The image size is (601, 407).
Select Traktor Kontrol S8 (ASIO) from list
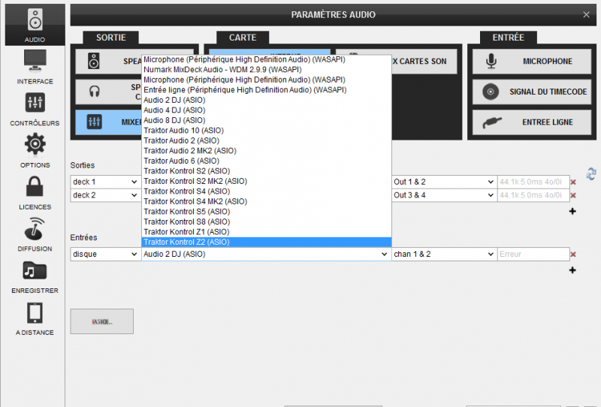coord(267,222)
